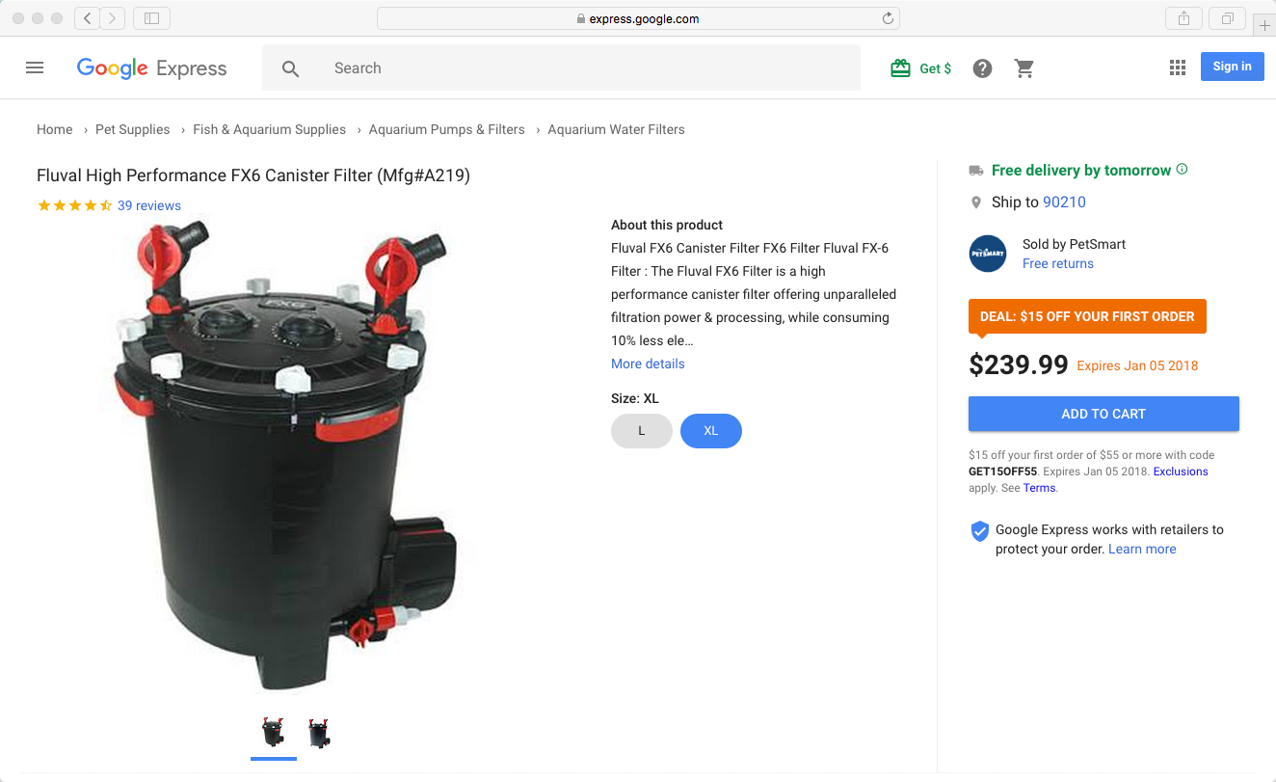Screen dimensions: 1276x782
Task: Reload the page with refresh icon
Action: point(888,18)
